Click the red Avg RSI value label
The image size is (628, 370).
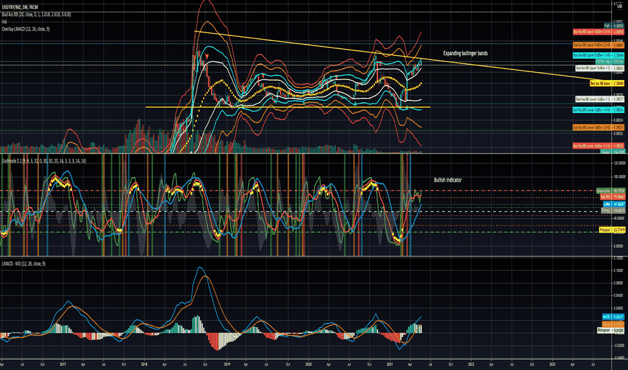tap(613, 197)
